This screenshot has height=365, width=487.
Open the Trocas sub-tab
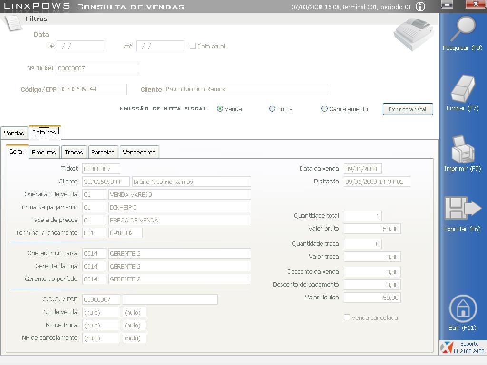click(74, 152)
